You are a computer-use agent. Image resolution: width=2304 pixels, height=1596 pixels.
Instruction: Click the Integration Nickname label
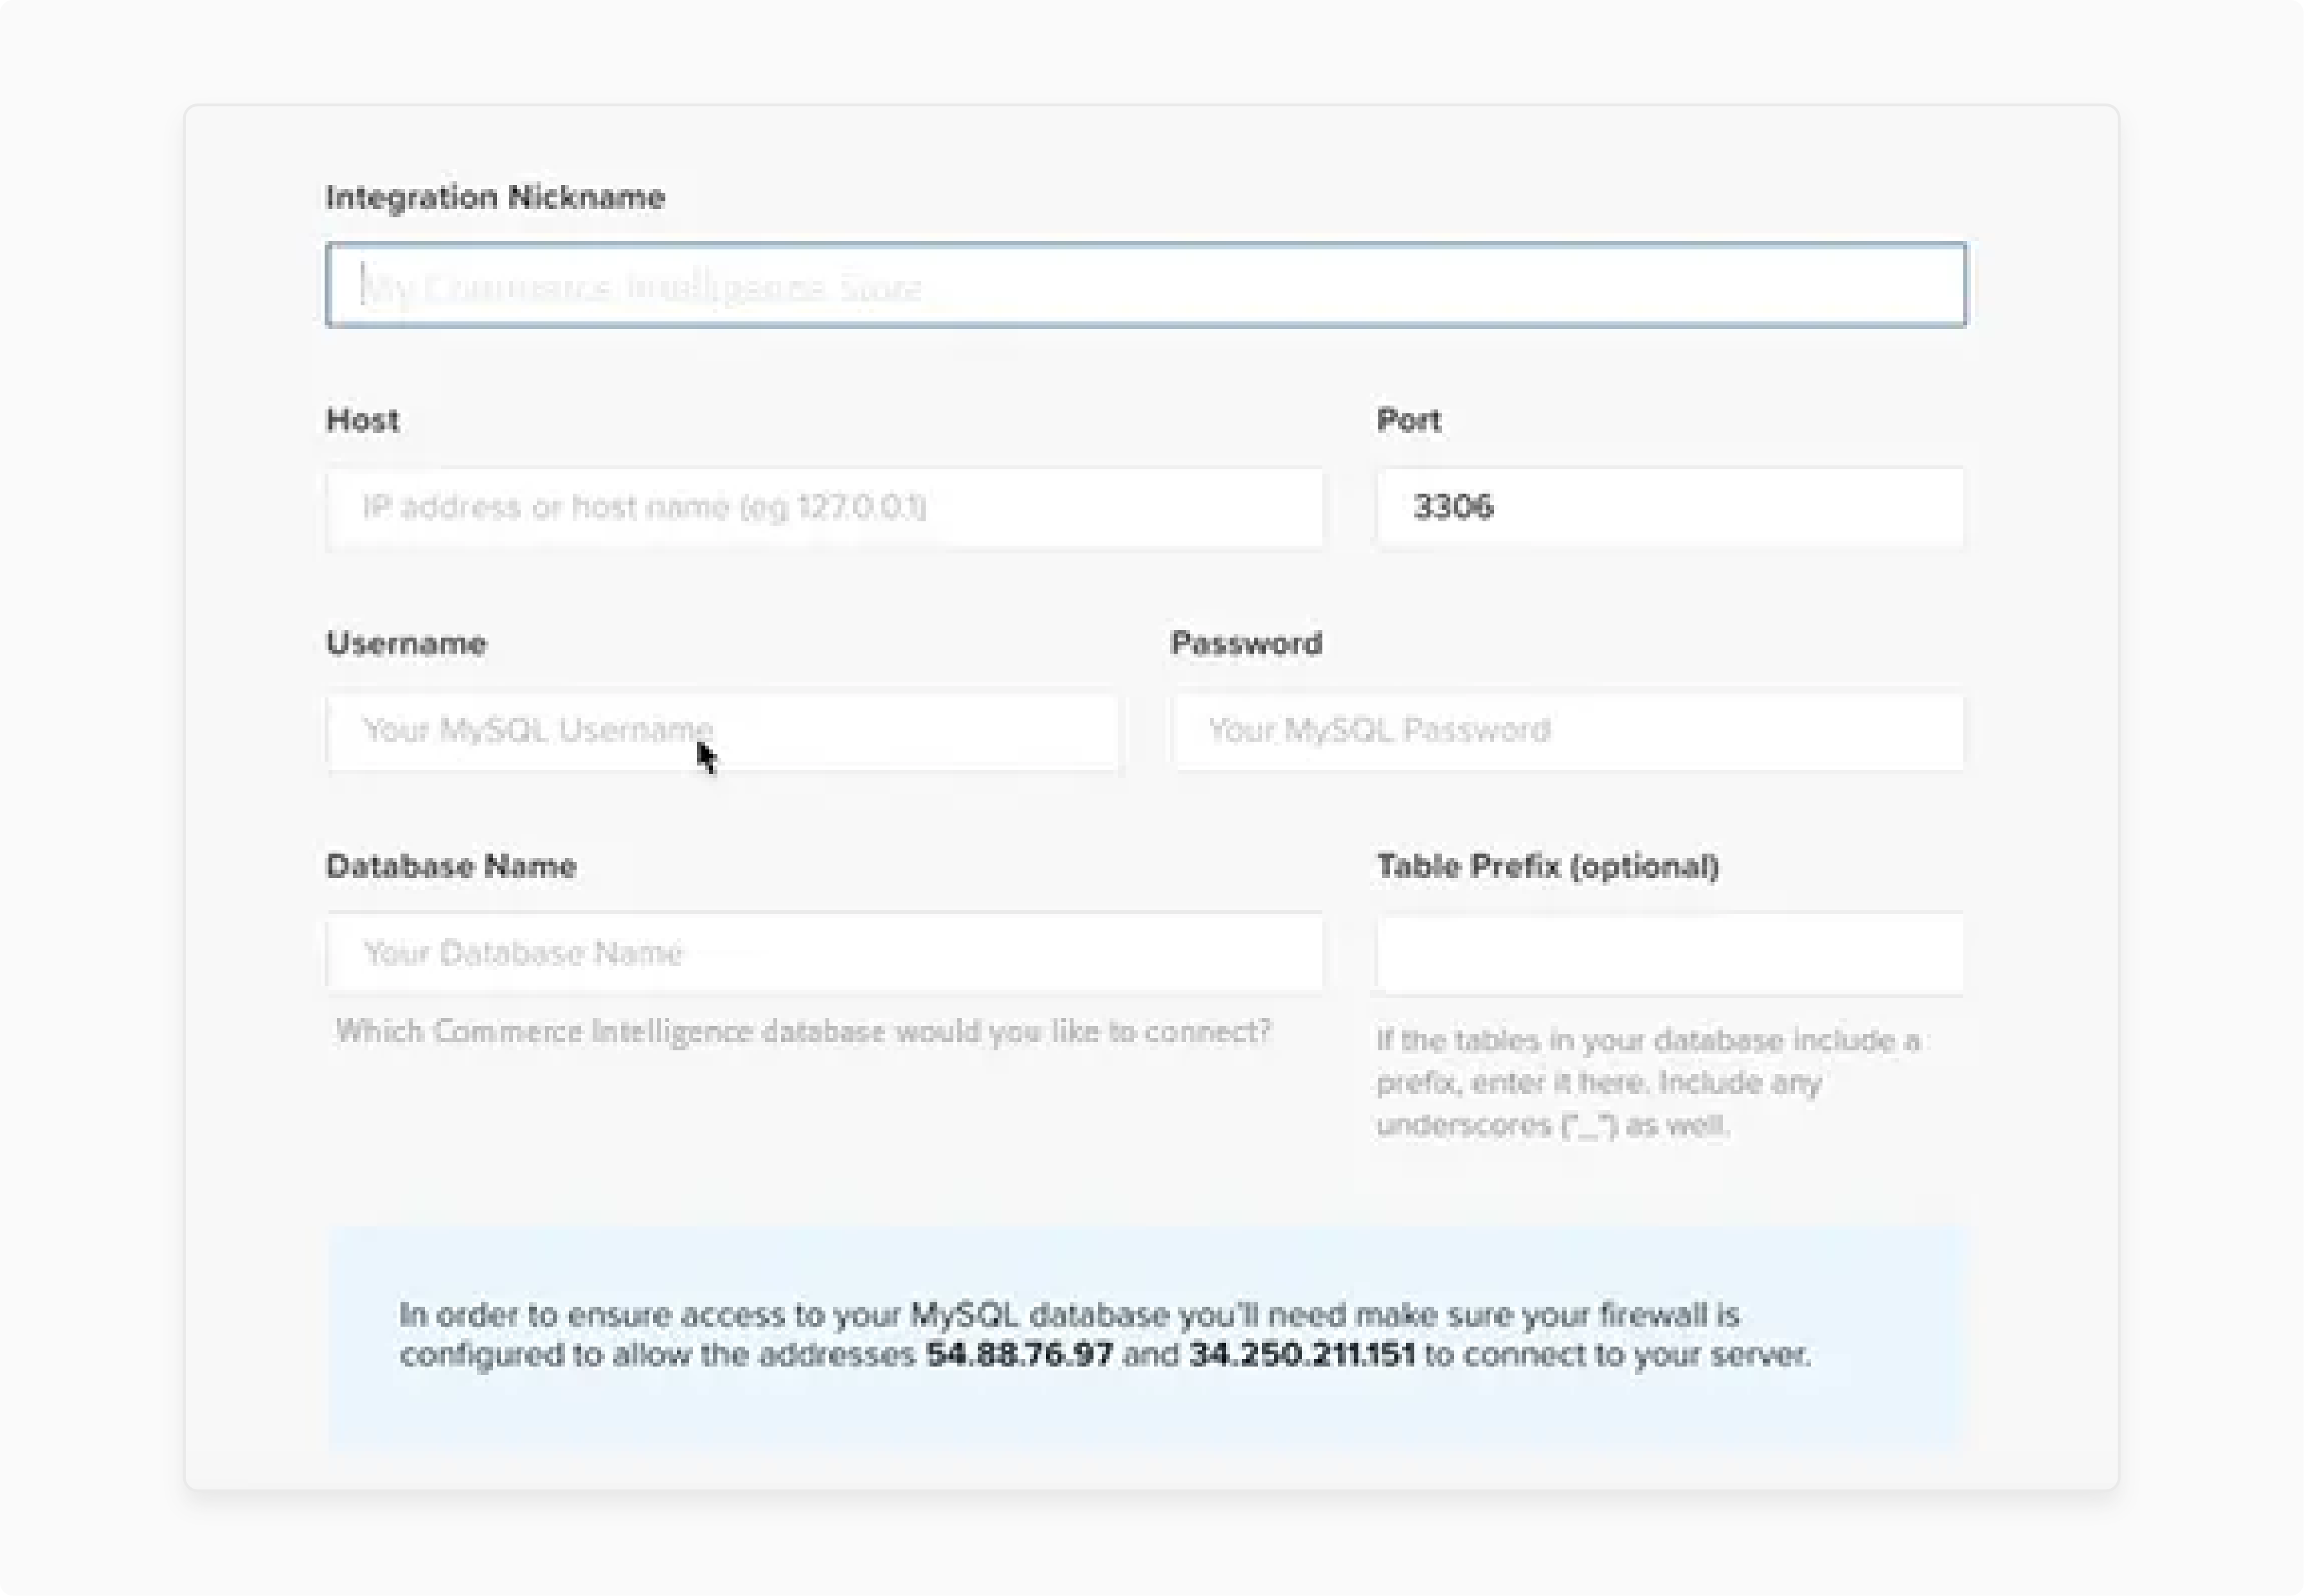point(495,197)
